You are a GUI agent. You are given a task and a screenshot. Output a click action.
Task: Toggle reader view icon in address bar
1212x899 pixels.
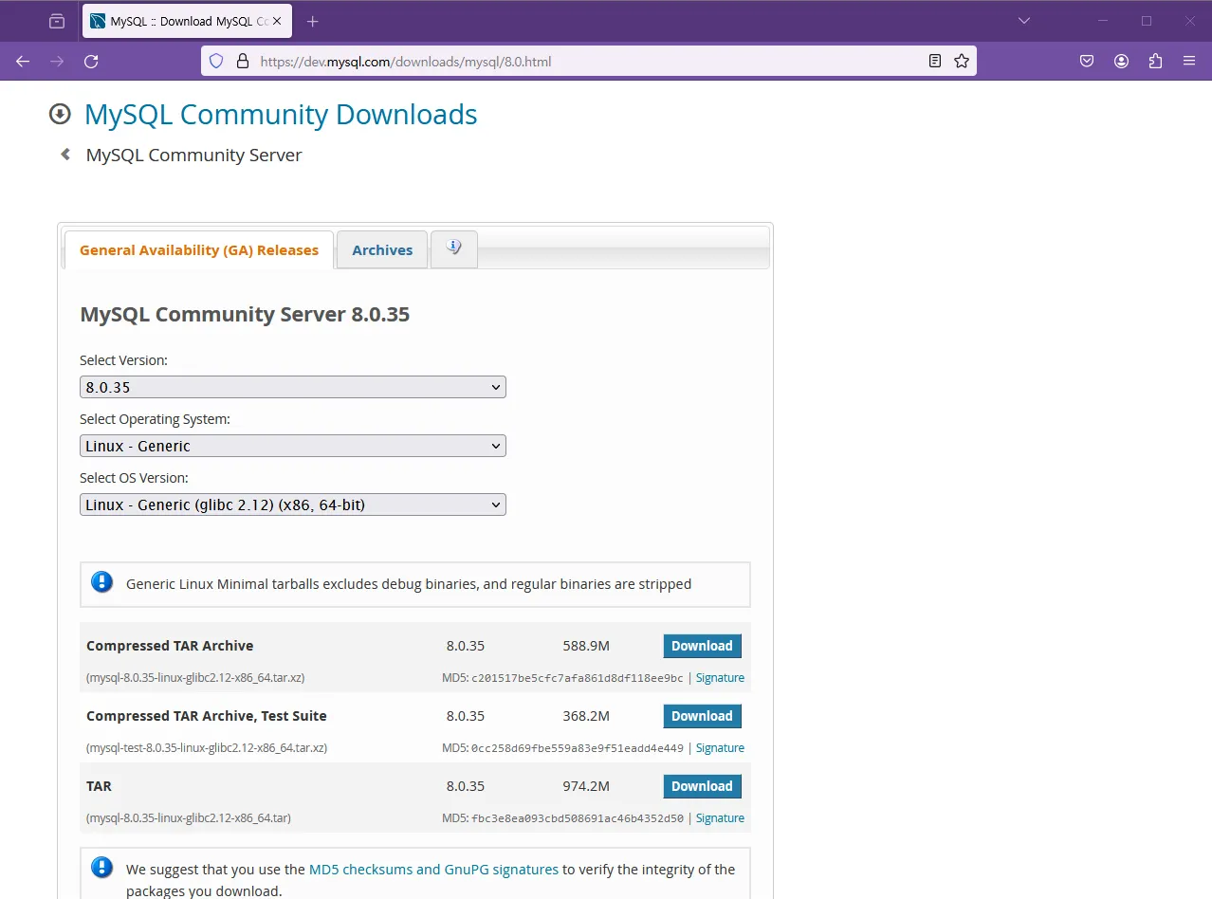(935, 61)
